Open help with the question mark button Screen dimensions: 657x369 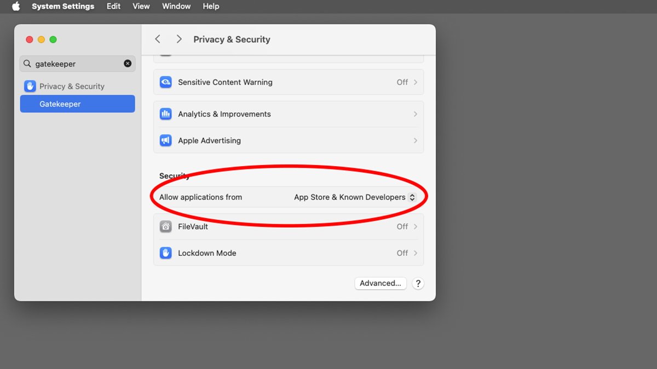click(418, 283)
